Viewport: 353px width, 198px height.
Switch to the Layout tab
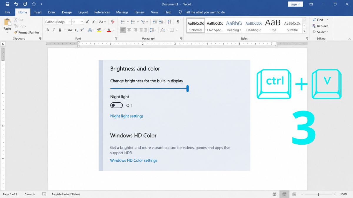click(x=83, y=12)
